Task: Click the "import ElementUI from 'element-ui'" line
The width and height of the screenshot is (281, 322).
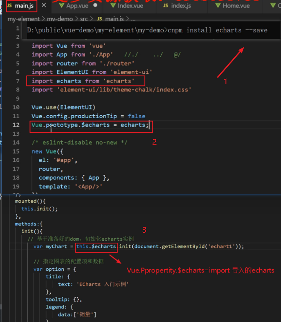Action: pos(92,72)
